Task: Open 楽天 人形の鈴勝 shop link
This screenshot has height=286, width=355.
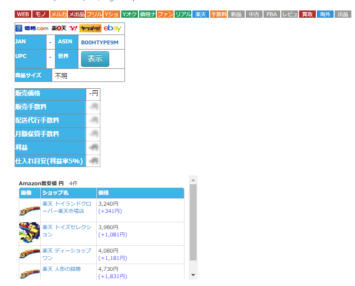Action: (x=61, y=269)
